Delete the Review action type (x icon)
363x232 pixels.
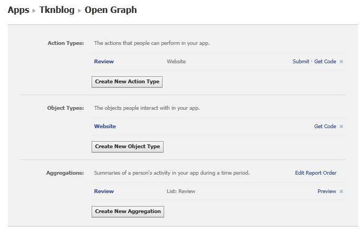point(341,62)
